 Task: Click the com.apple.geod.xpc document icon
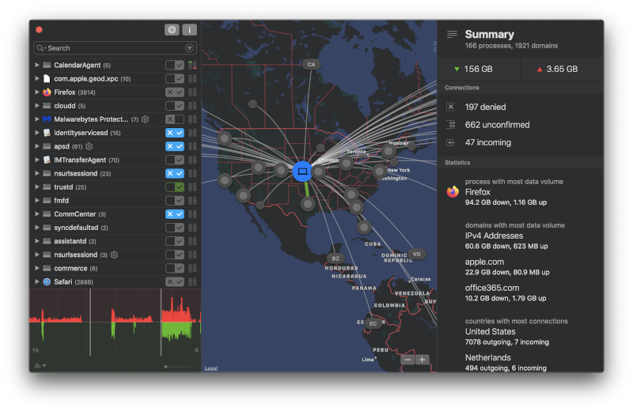(47, 78)
